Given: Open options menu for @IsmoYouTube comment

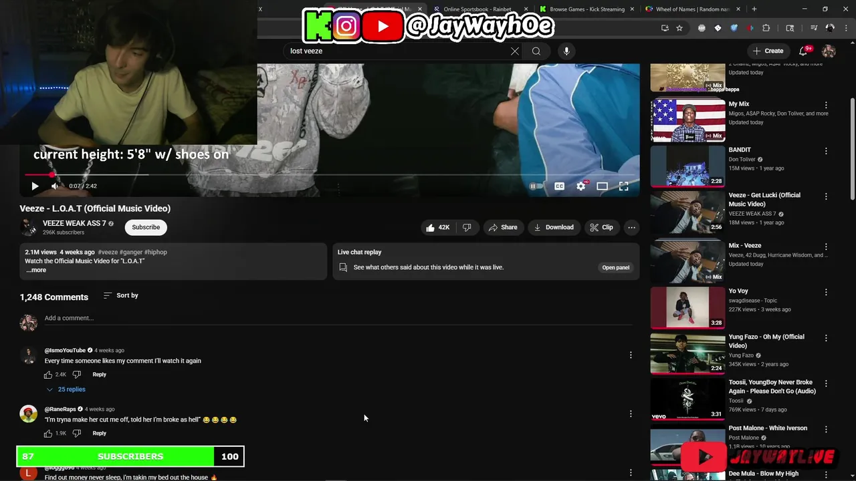Looking at the screenshot, I should point(631,355).
